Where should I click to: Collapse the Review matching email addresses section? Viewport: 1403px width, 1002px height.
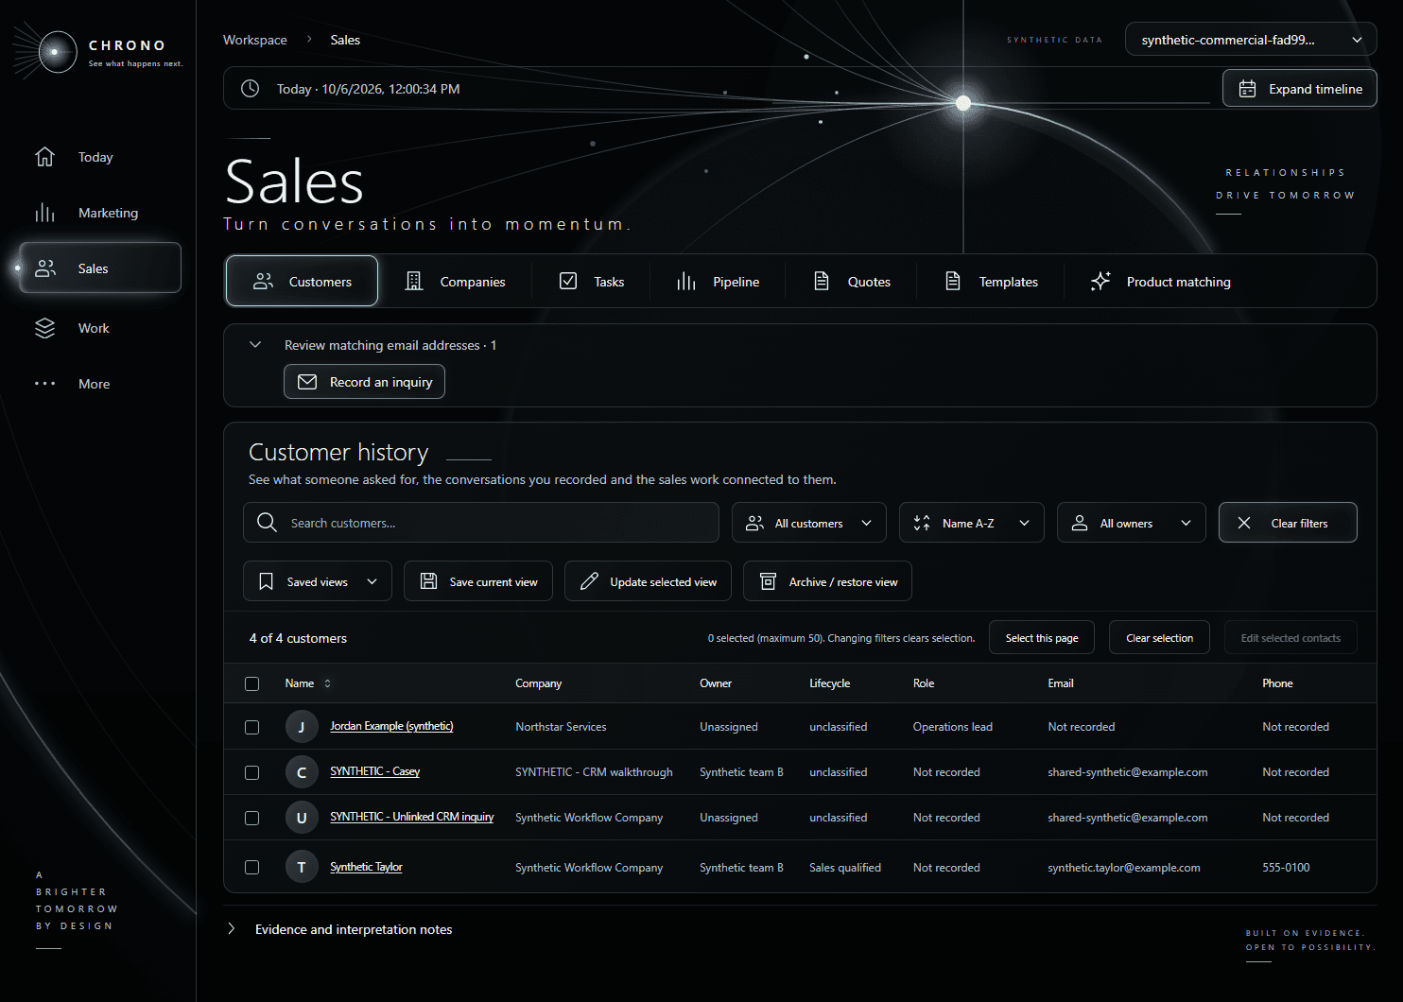[x=255, y=345]
